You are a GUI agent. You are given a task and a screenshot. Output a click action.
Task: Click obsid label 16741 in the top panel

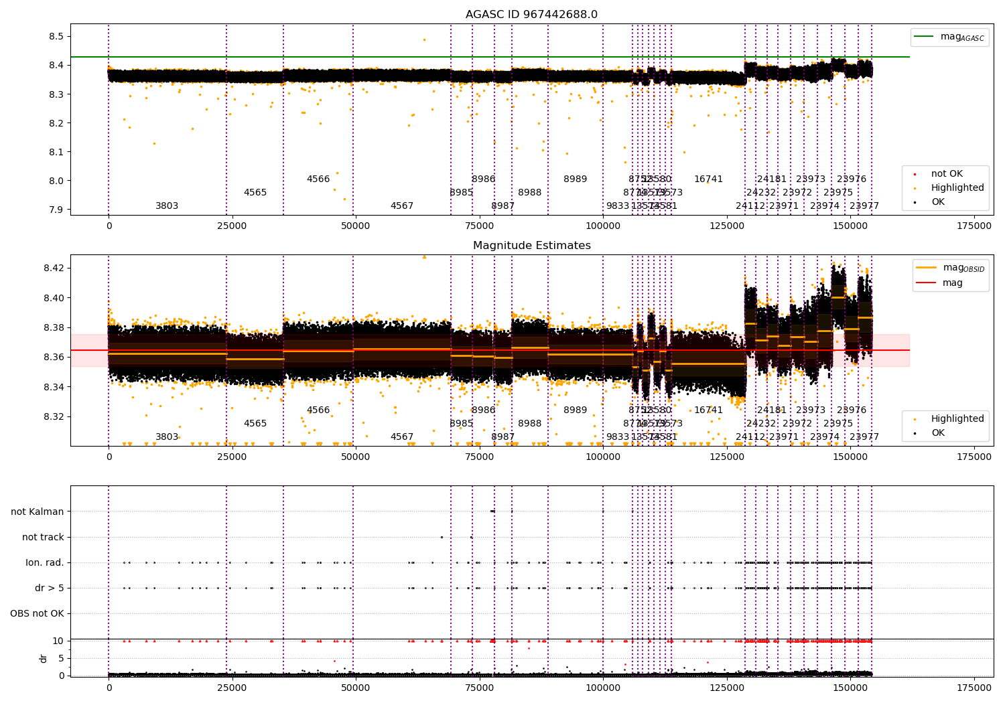pyautogui.click(x=708, y=179)
